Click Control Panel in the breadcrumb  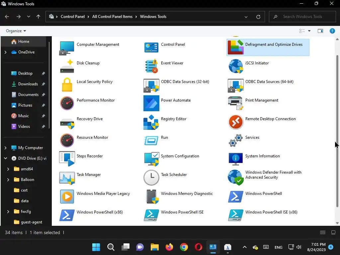[73, 17]
